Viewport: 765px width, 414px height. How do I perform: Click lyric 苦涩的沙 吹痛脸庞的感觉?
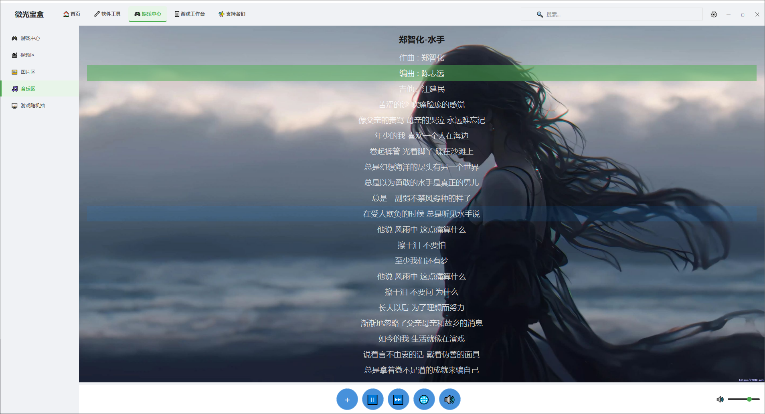(422, 105)
